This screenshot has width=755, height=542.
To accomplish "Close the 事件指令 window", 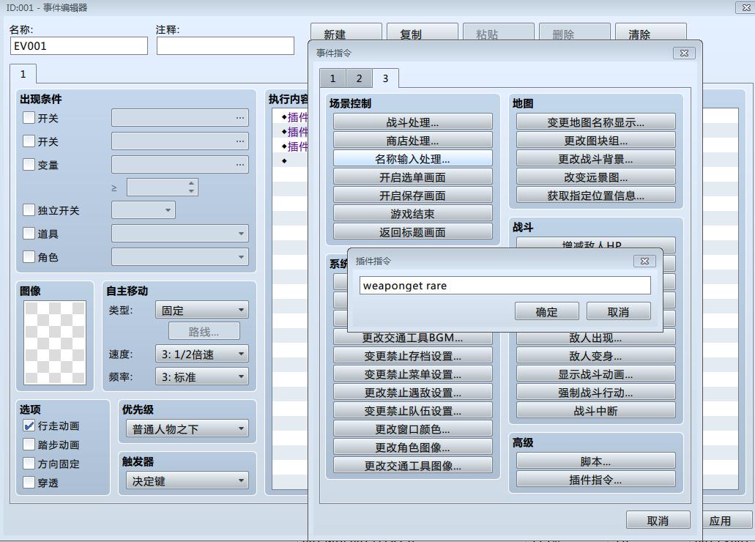I will [x=684, y=53].
